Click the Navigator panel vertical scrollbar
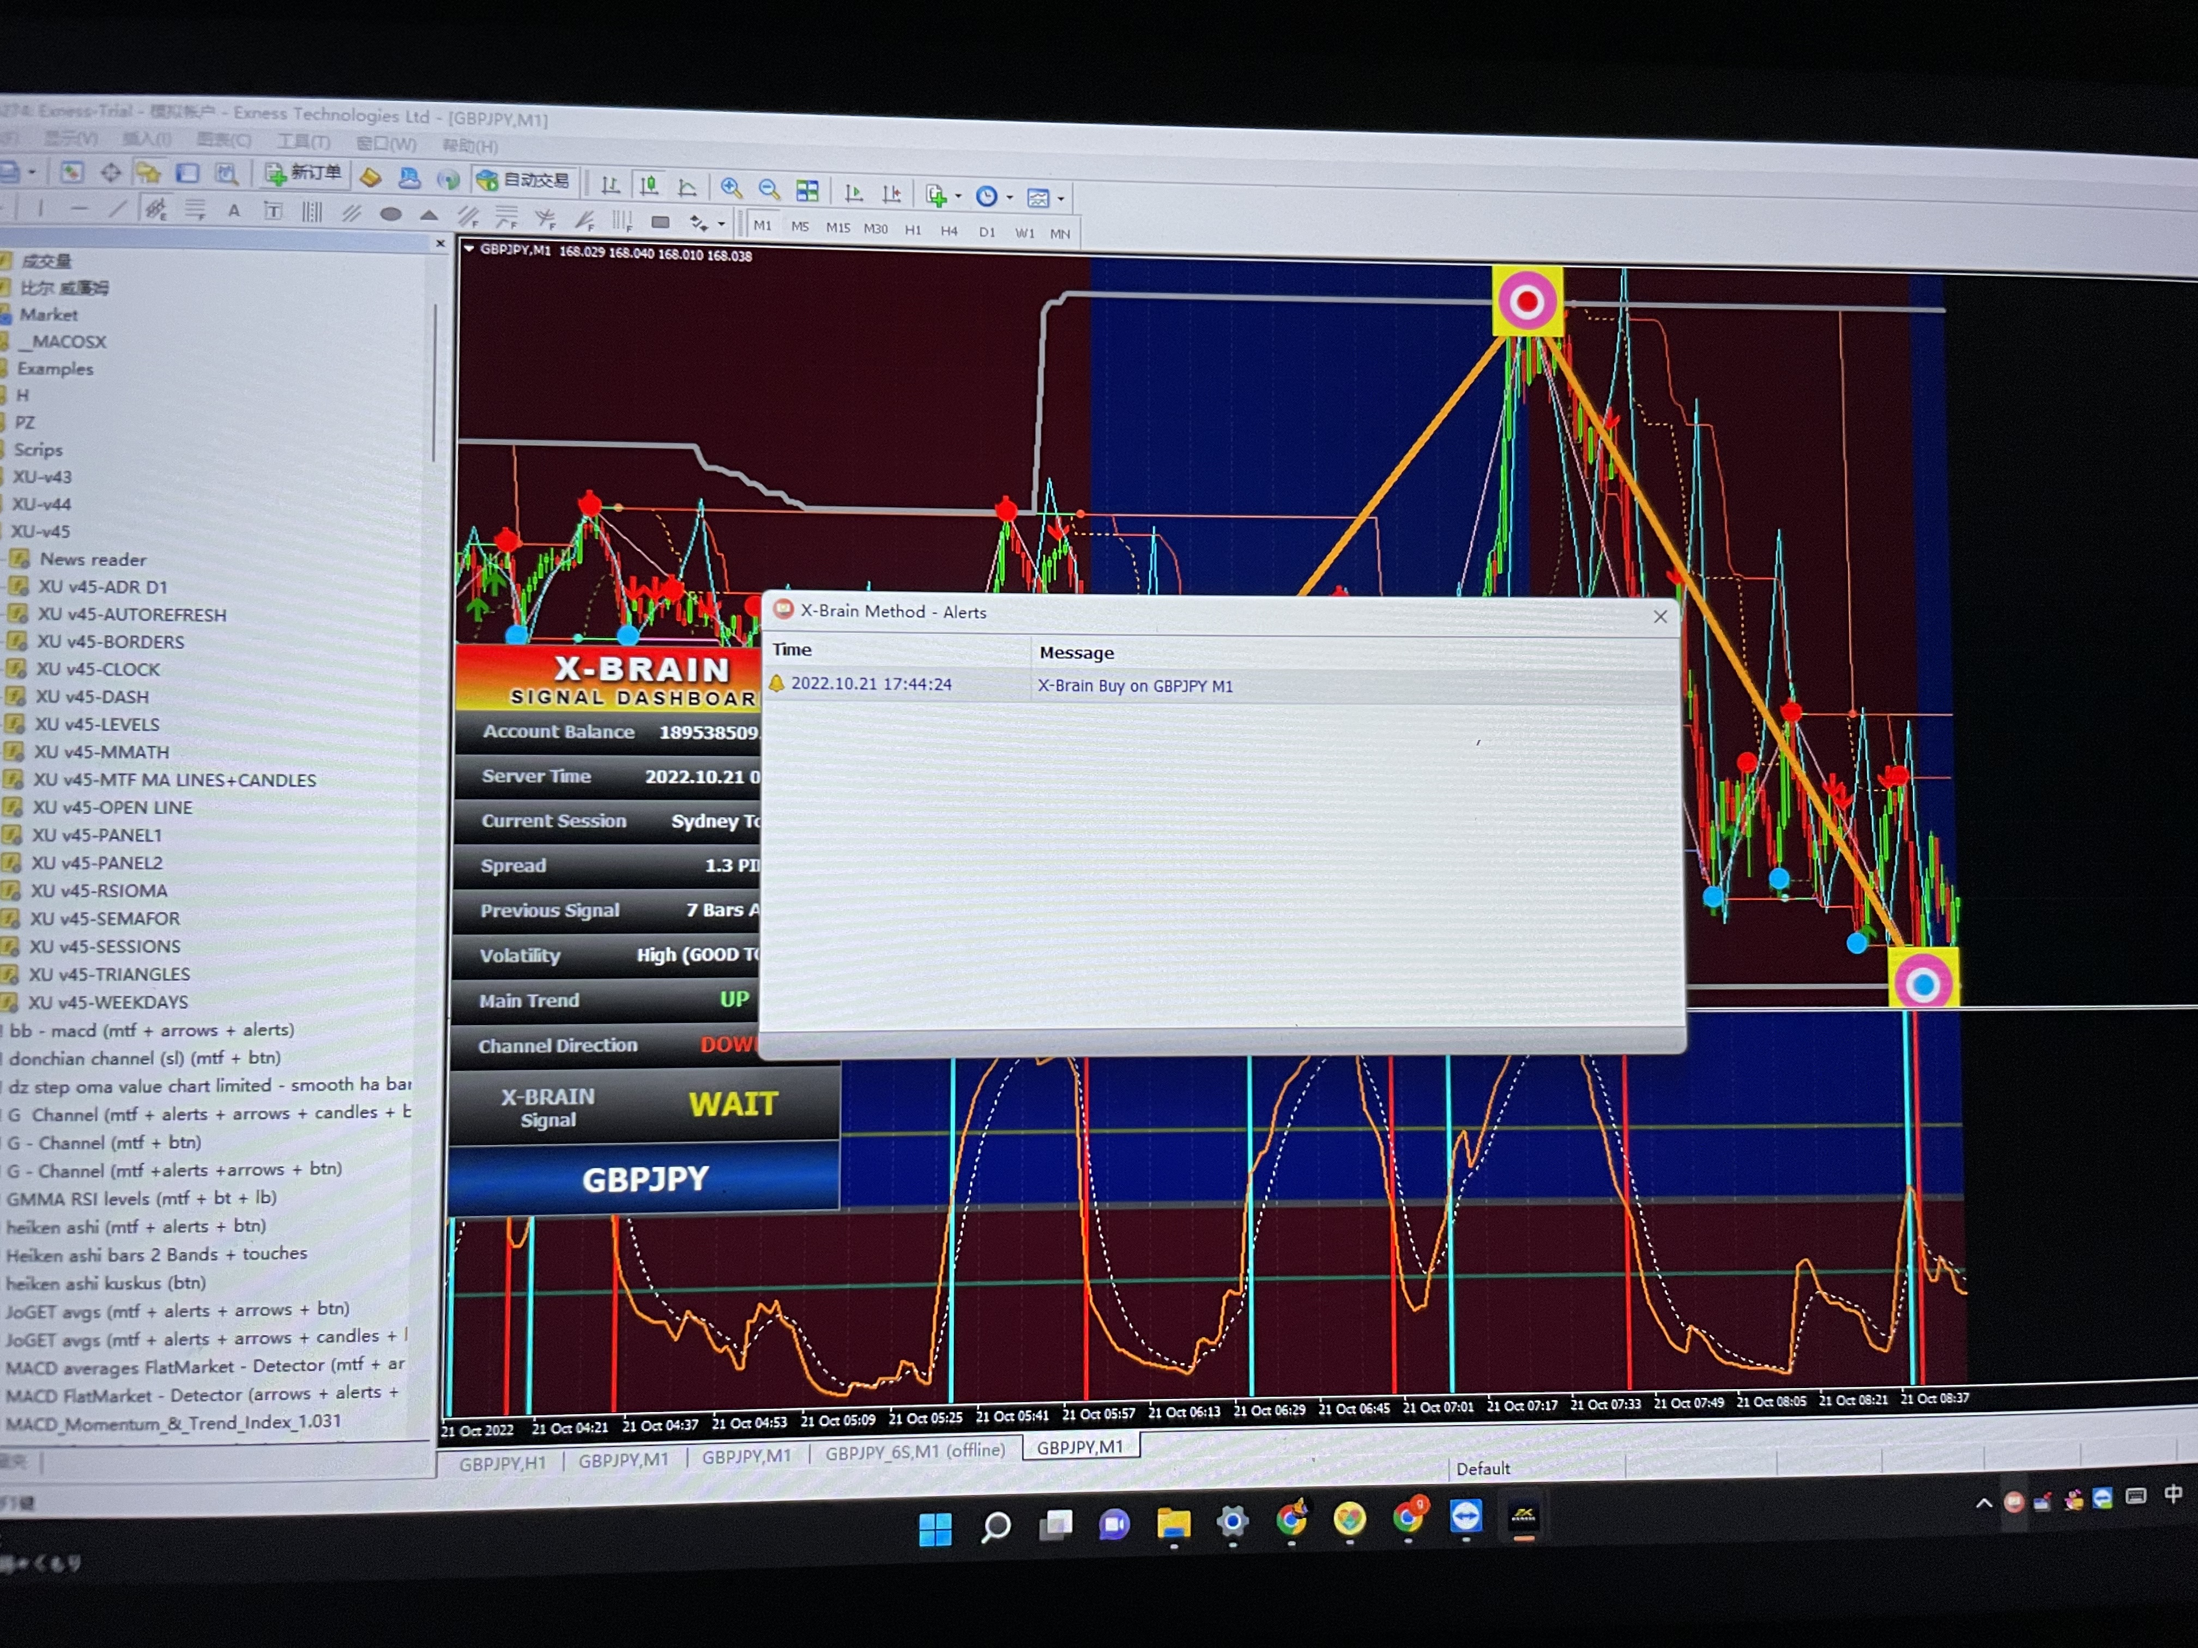The image size is (2198, 1648). point(434,383)
